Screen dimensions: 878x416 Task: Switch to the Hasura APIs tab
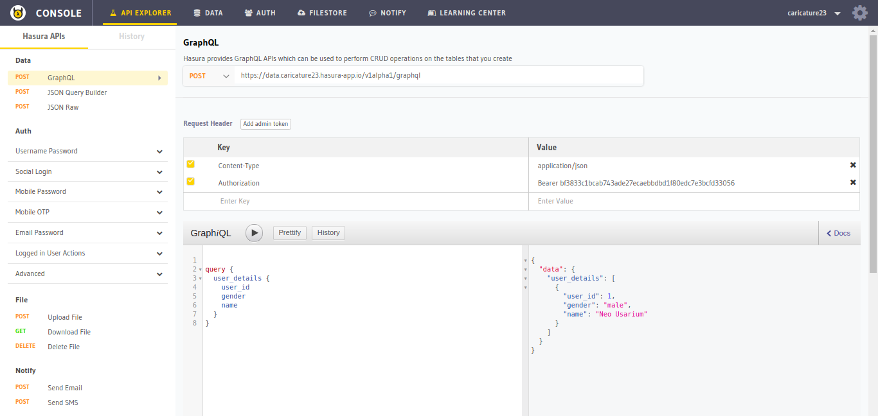tap(44, 37)
